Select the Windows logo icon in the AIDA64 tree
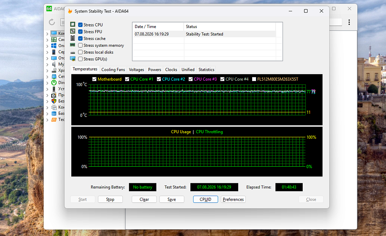Screen dimensions: 386x236 coord(54,46)
